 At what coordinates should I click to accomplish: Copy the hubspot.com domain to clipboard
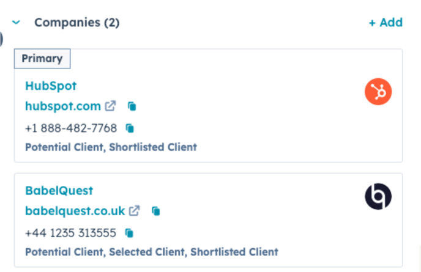click(132, 106)
